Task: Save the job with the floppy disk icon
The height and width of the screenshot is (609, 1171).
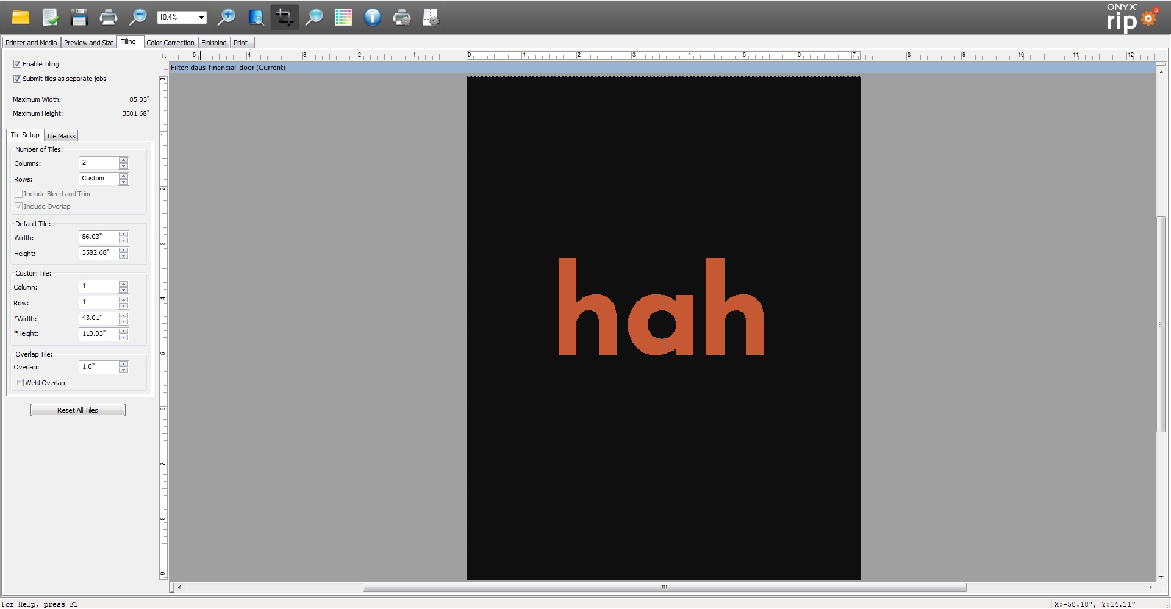Action: [79, 17]
